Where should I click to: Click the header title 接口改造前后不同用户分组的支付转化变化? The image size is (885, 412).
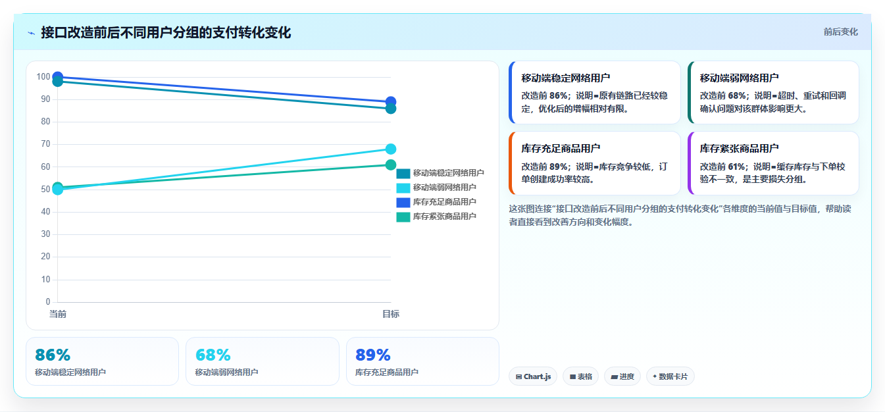pos(166,32)
